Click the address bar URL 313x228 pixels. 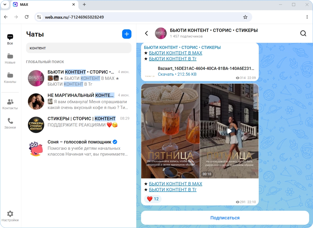[74, 17]
